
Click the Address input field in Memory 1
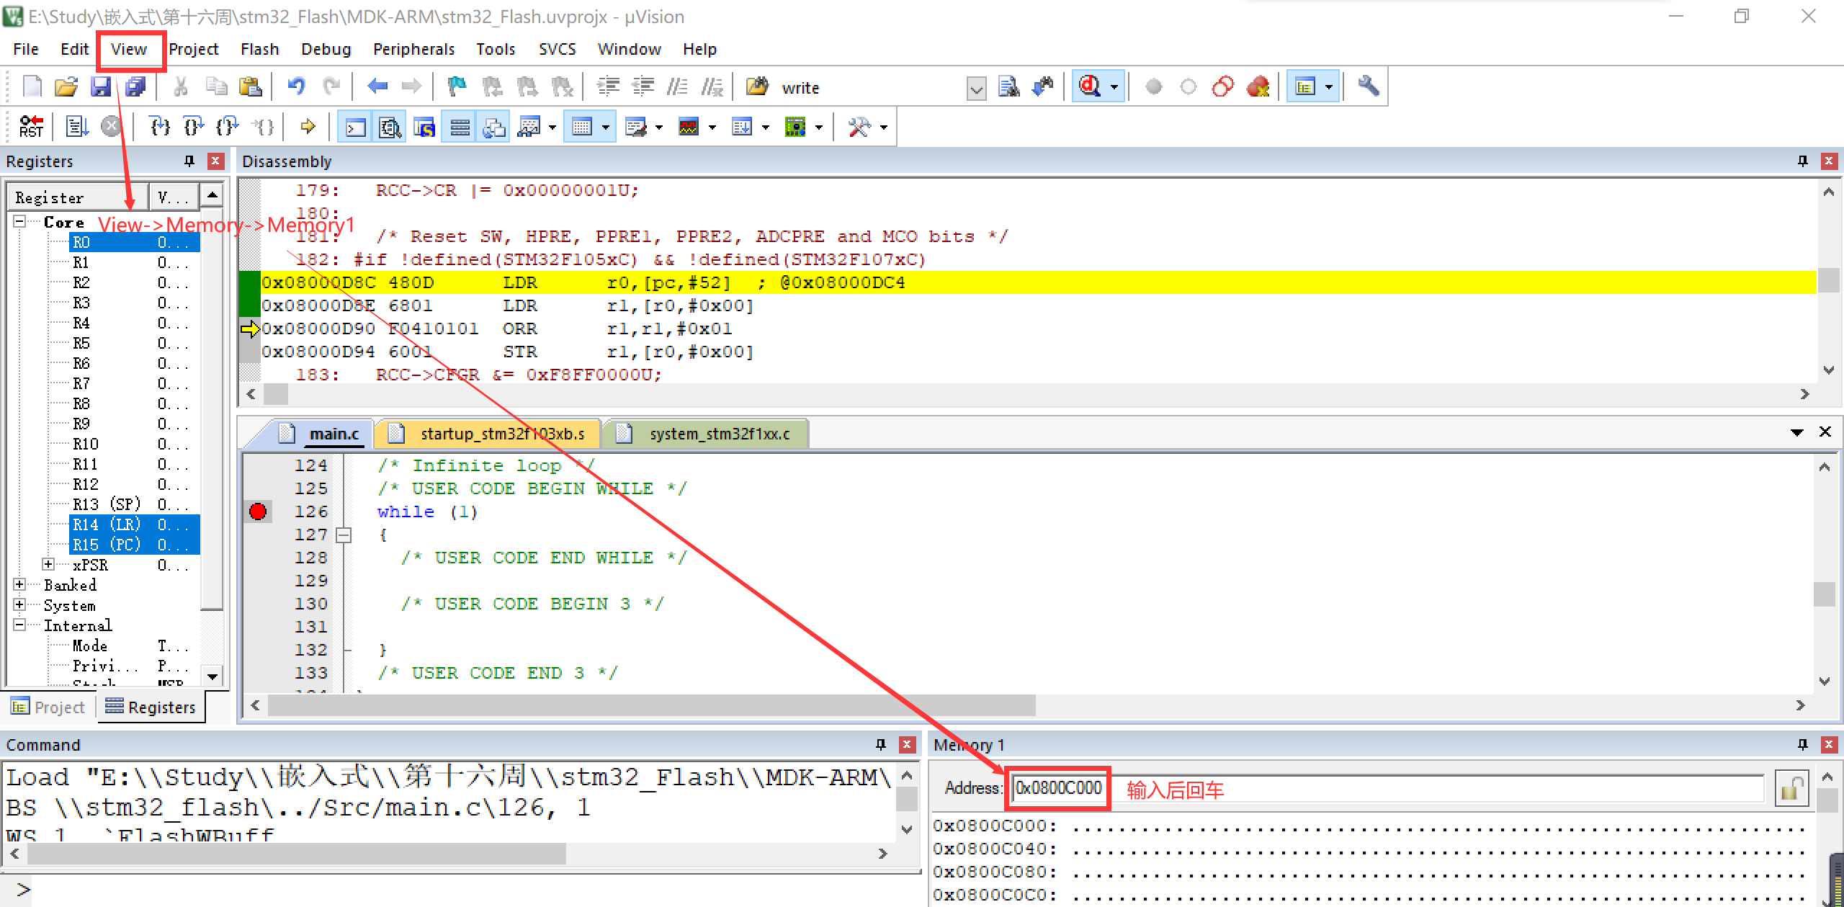(x=1057, y=788)
